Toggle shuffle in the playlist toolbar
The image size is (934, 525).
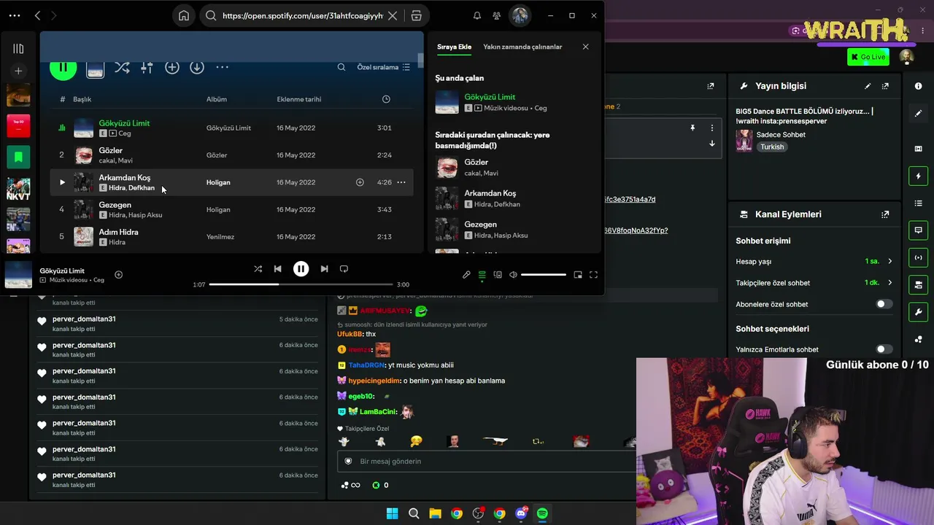coord(122,67)
